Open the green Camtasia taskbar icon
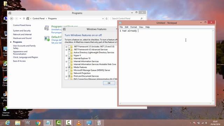The image size is (224, 126). click(x=58, y=123)
